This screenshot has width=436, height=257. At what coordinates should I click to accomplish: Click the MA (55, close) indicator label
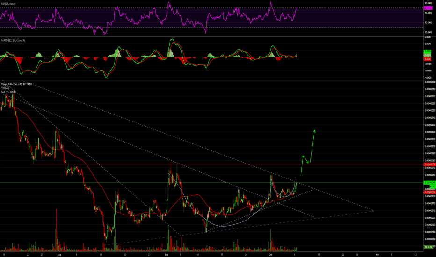(8, 92)
